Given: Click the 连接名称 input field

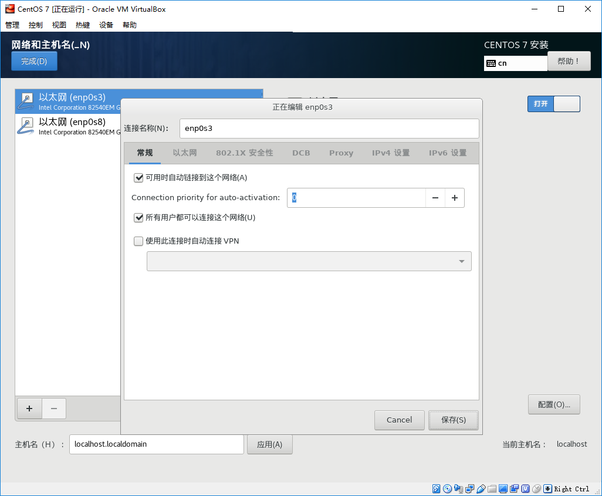Looking at the screenshot, I should coord(329,129).
